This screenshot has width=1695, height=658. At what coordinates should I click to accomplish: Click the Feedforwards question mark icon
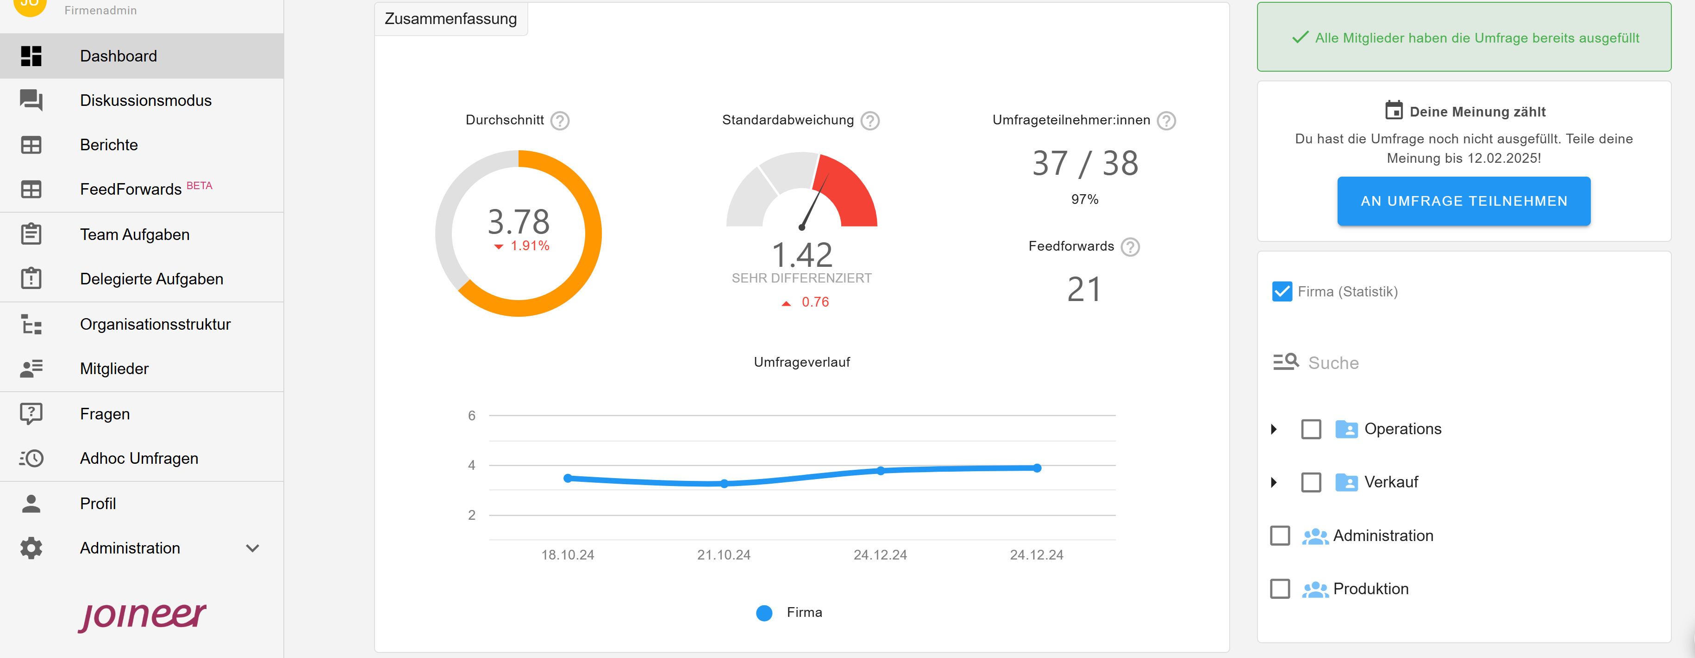[1130, 247]
